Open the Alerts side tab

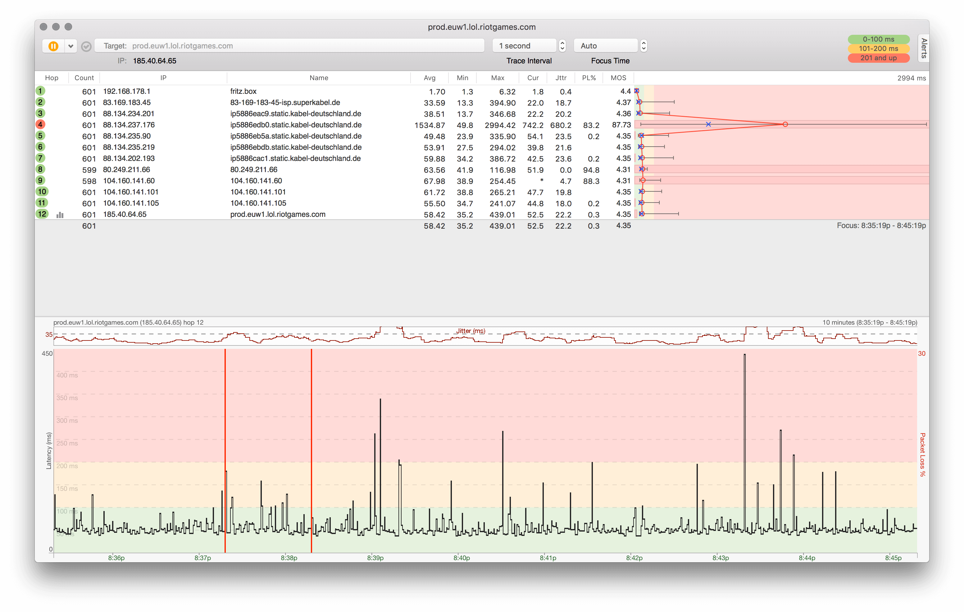point(924,48)
